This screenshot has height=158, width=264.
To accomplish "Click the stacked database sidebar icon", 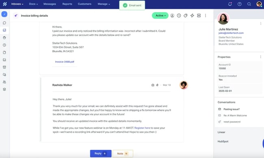I will pyautogui.click(x=4, y=89).
